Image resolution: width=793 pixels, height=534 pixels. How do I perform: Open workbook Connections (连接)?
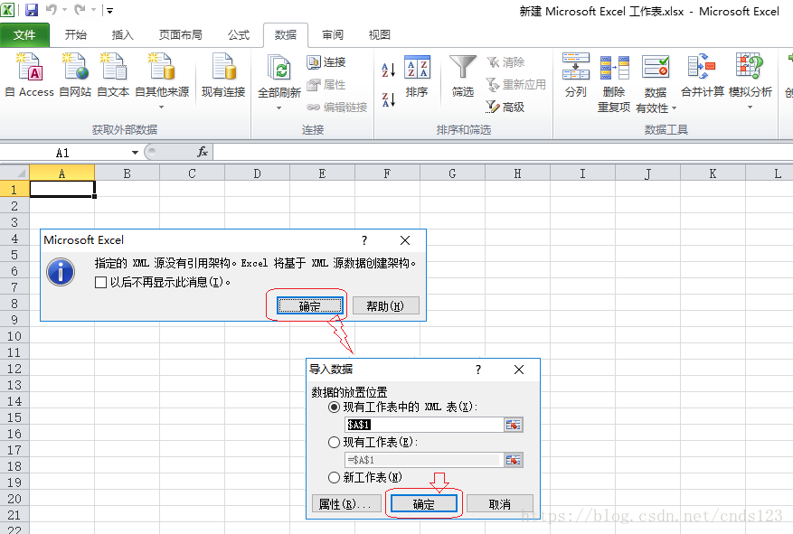326,62
